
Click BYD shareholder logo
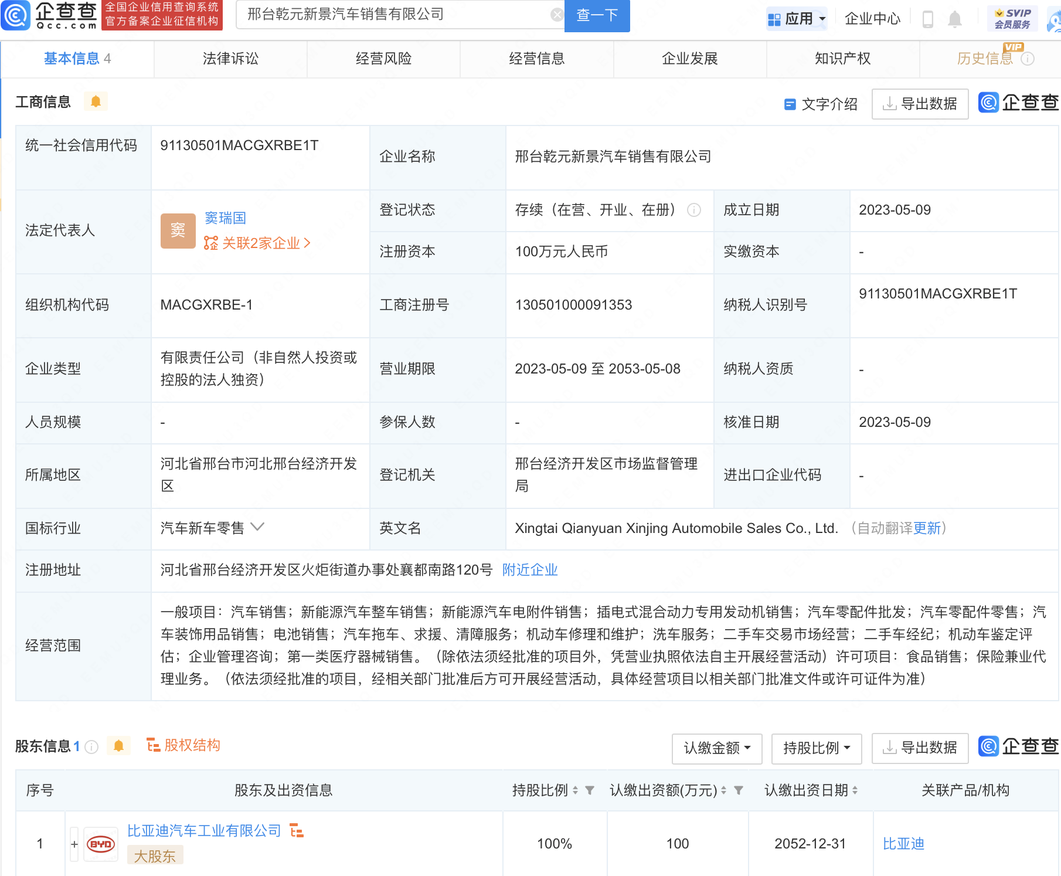tap(101, 844)
